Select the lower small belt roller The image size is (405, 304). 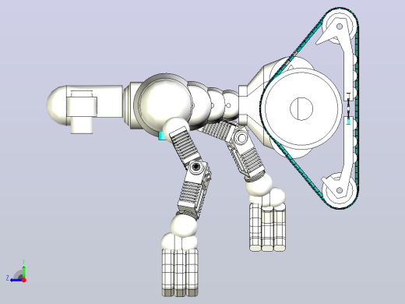(339, 190)
